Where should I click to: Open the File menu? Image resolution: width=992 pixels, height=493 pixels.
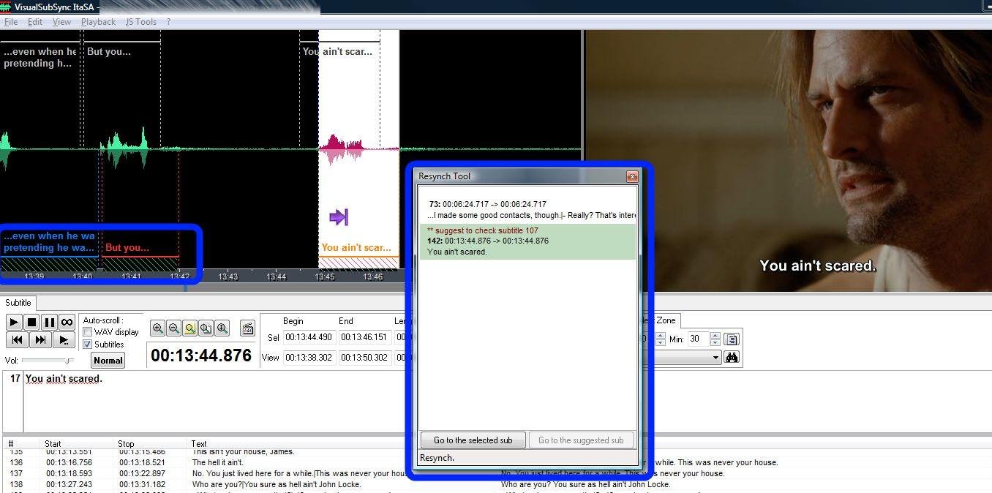click(11, 22)
